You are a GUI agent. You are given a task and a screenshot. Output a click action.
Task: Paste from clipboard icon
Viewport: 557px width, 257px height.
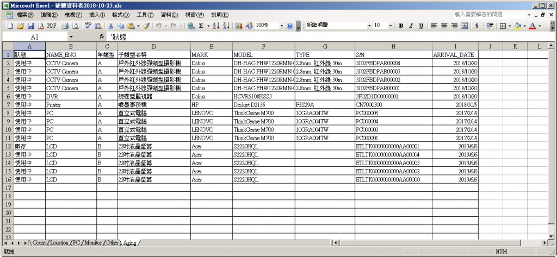point(131,26)
